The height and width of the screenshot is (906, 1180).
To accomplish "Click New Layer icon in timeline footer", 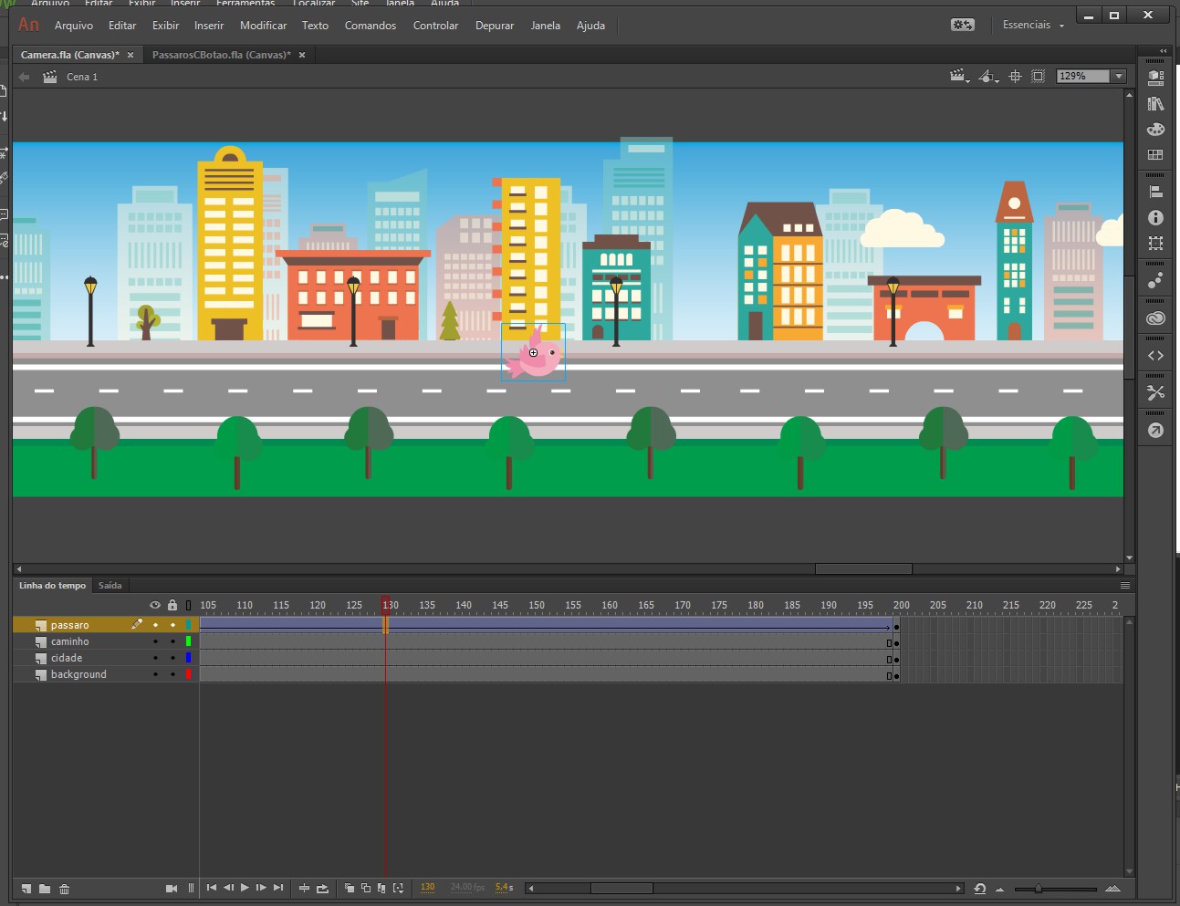I will coord(26,889).
